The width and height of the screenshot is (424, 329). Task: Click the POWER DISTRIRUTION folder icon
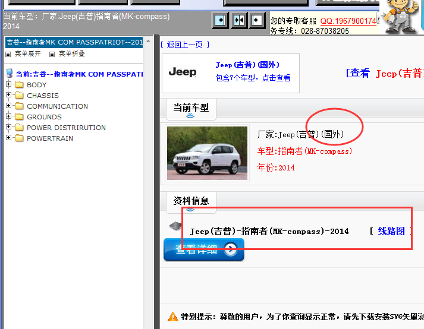(x=19, y=128)
